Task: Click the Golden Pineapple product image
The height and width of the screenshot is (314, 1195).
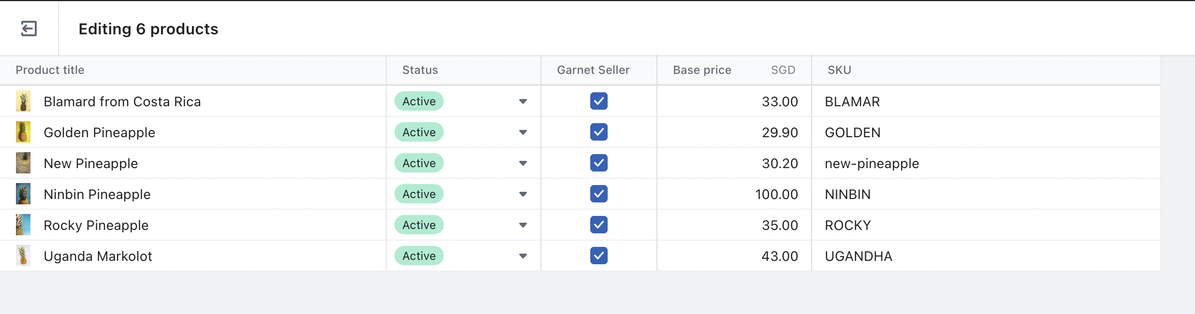Action: (x=23, y=132)
